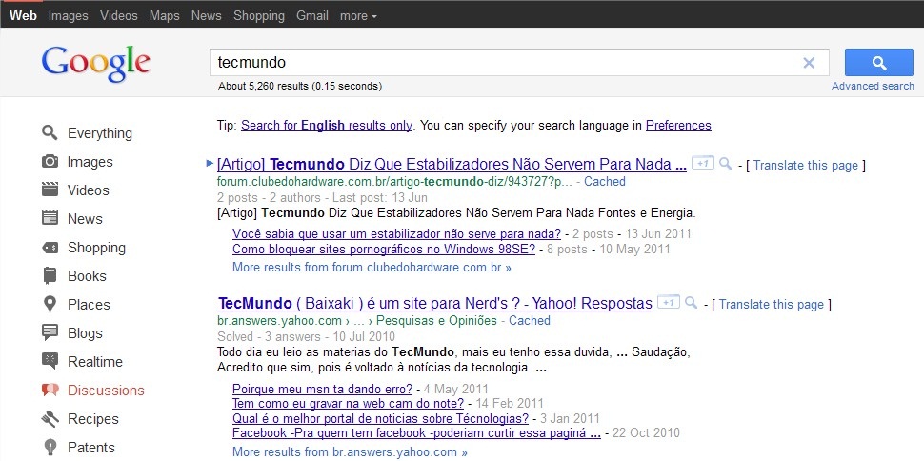Viewport: 924px width, 461px height.
Task: Click the Google logo
Action: pyautogui.click(x=96, y=65)
